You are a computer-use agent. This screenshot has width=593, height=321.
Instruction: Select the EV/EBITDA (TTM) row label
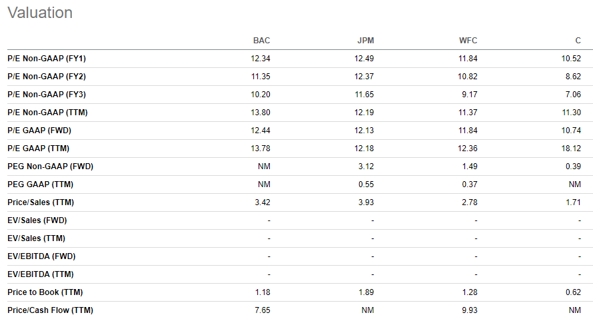point(41,274)
